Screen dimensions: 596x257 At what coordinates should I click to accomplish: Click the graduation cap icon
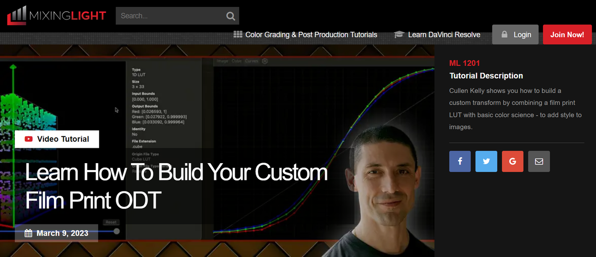click(x=399, y=34)
